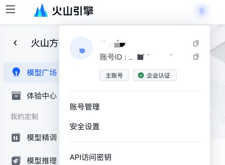
Task: Click the Volcano Engine mountain logo
Action: (x=41, y=10)
